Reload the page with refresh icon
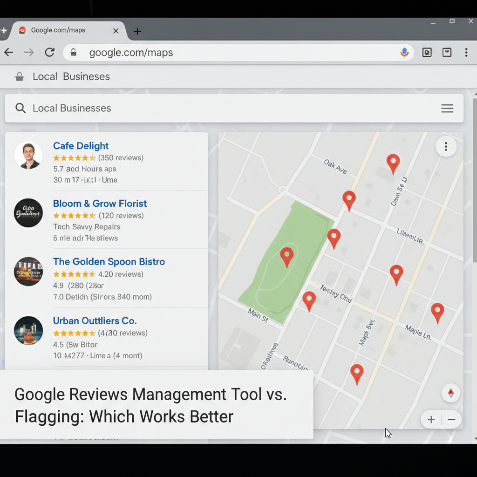Screen dimensions: 477x477 [49, 52]
